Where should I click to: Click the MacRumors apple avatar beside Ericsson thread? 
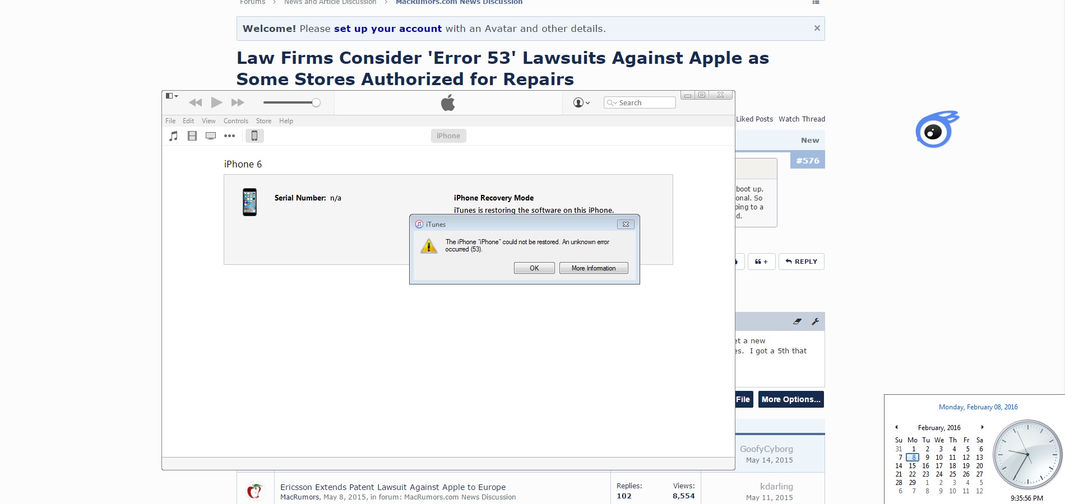tap(255, 491)
